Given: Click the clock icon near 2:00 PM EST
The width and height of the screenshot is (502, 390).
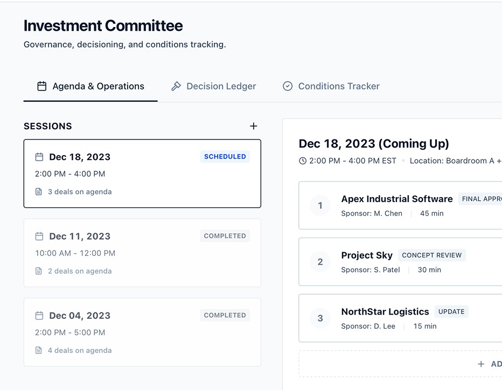Looking at the screenshot, I should pos(303,161).
